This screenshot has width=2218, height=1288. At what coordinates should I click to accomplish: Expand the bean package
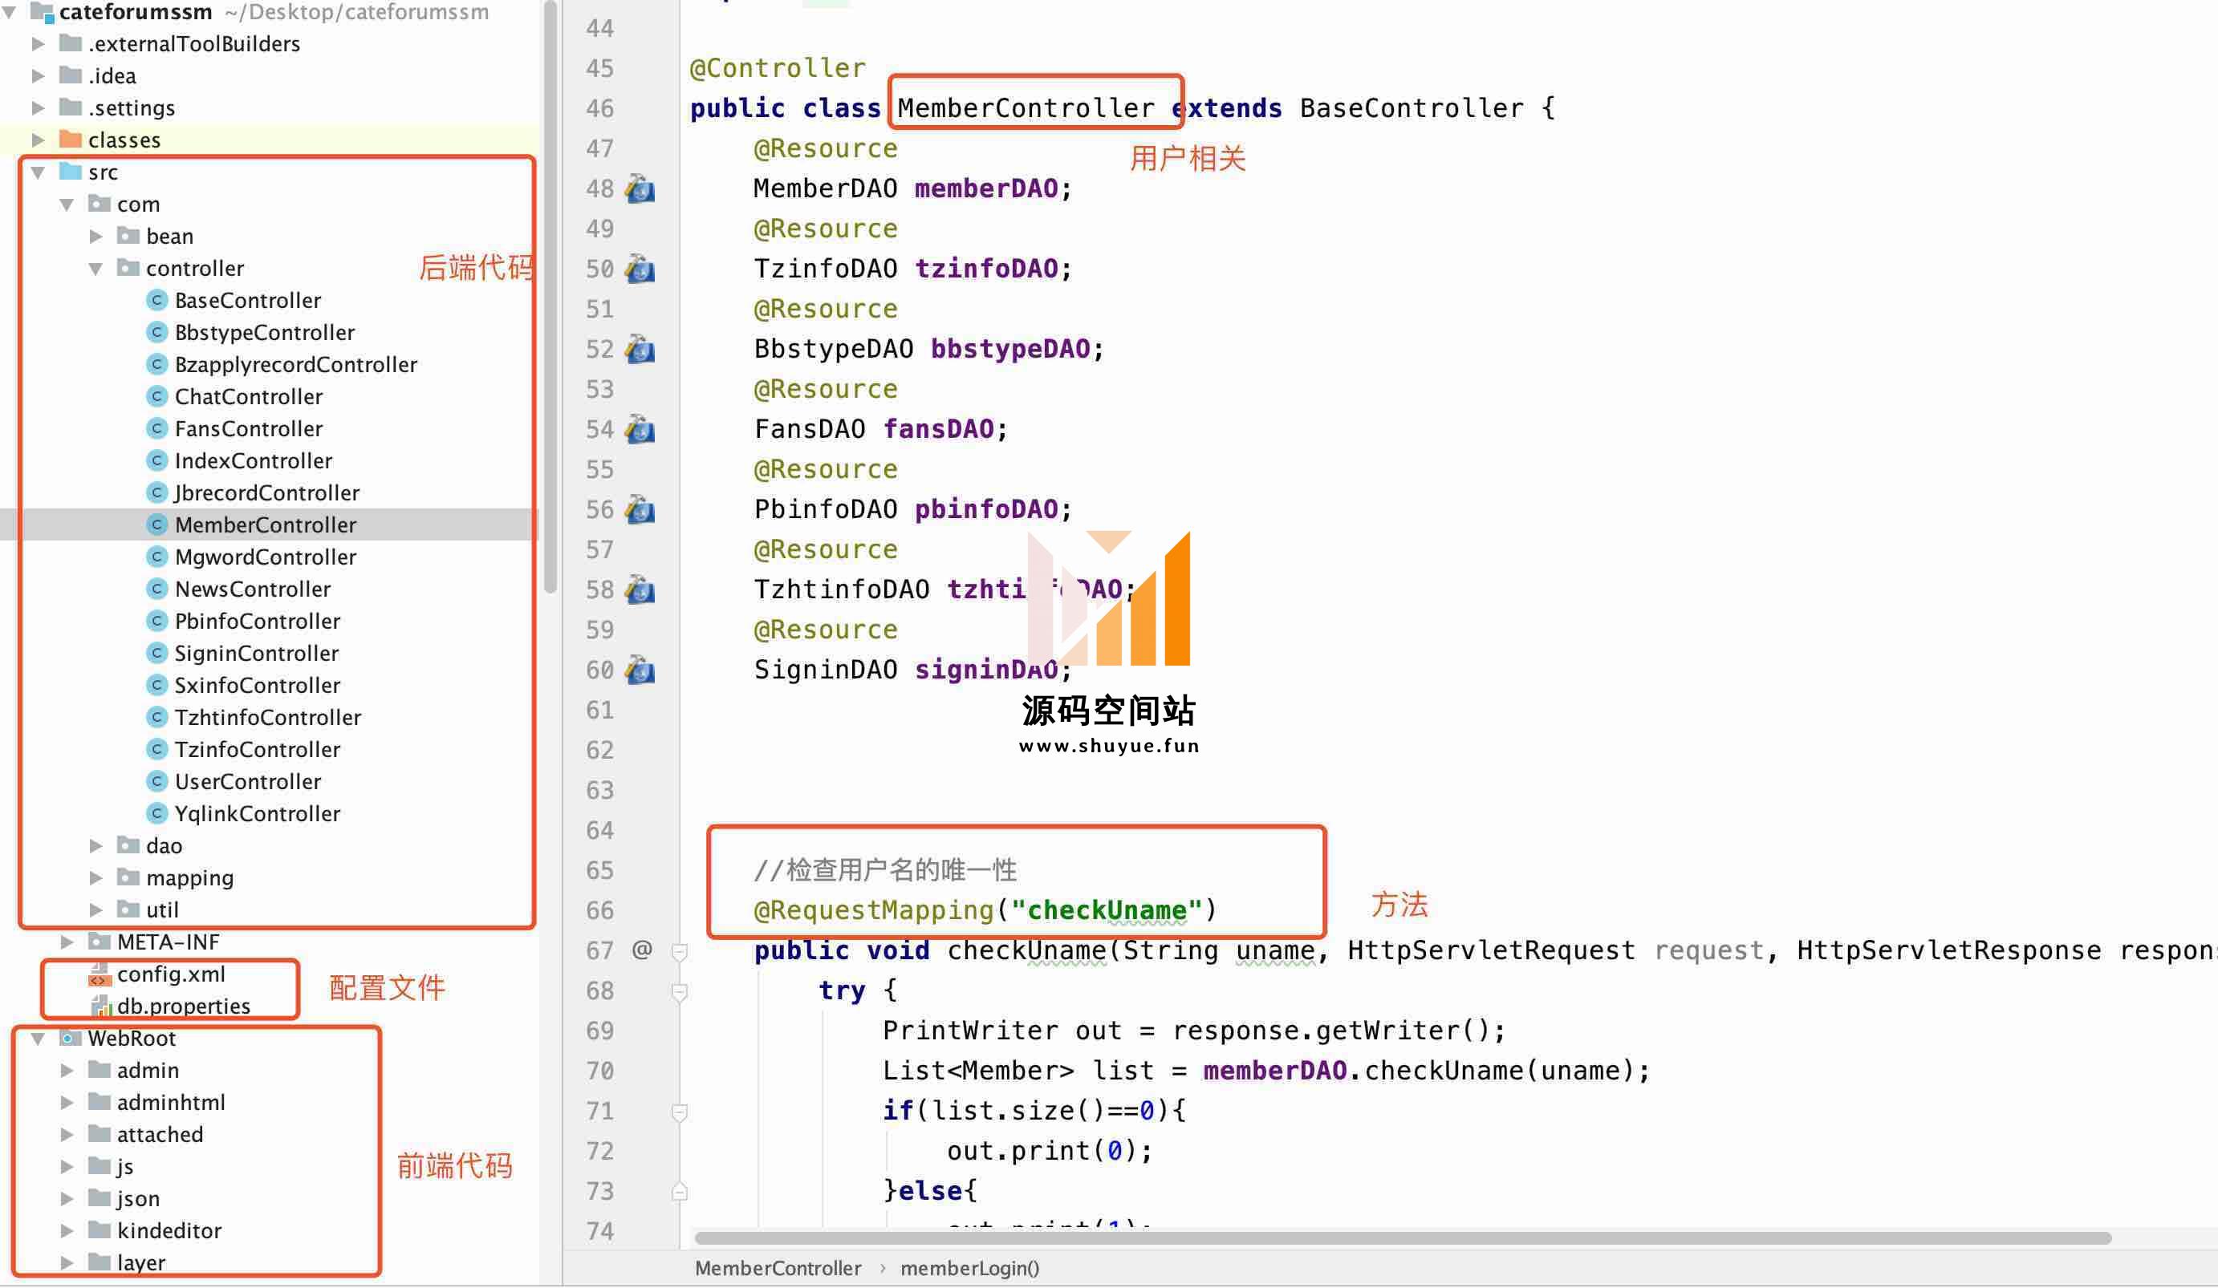point(96,237)
